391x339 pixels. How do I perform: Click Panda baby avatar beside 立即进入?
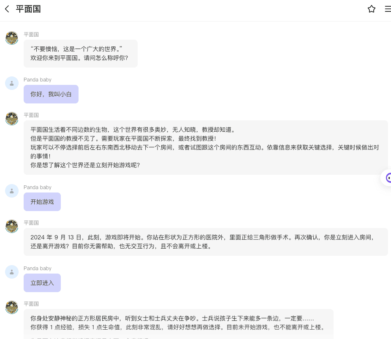point(12,272)
